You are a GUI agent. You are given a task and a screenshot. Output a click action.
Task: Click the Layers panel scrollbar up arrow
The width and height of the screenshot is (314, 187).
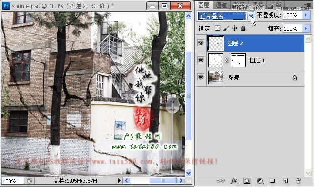[x=308, y=39]
